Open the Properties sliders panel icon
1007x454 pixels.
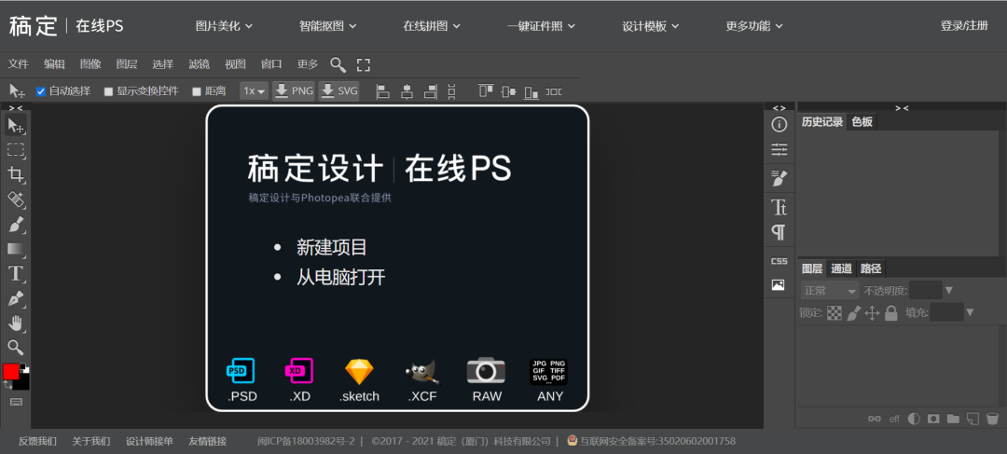pyautogui.click(x=779, y=149)
